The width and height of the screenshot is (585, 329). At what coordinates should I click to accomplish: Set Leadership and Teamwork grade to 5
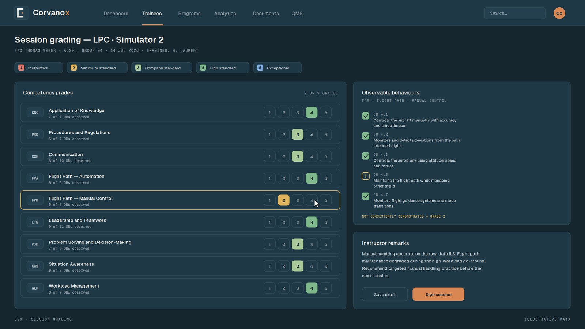pos(326,222)
